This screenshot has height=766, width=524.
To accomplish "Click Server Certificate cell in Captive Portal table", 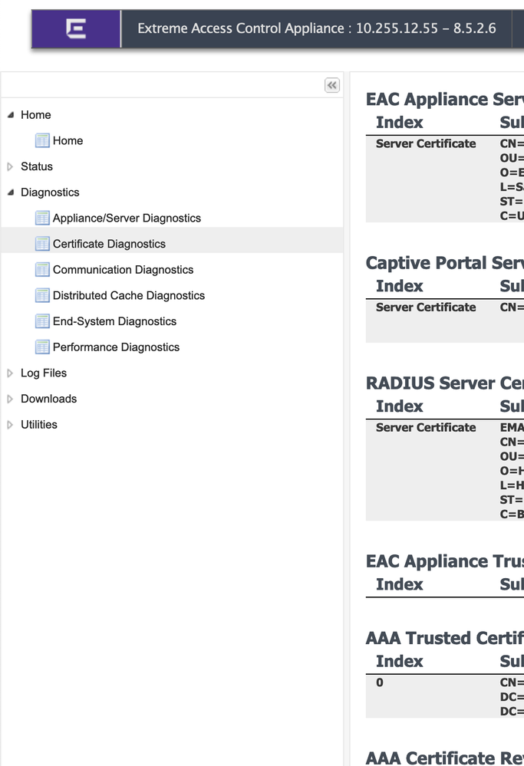I will 426,307.
